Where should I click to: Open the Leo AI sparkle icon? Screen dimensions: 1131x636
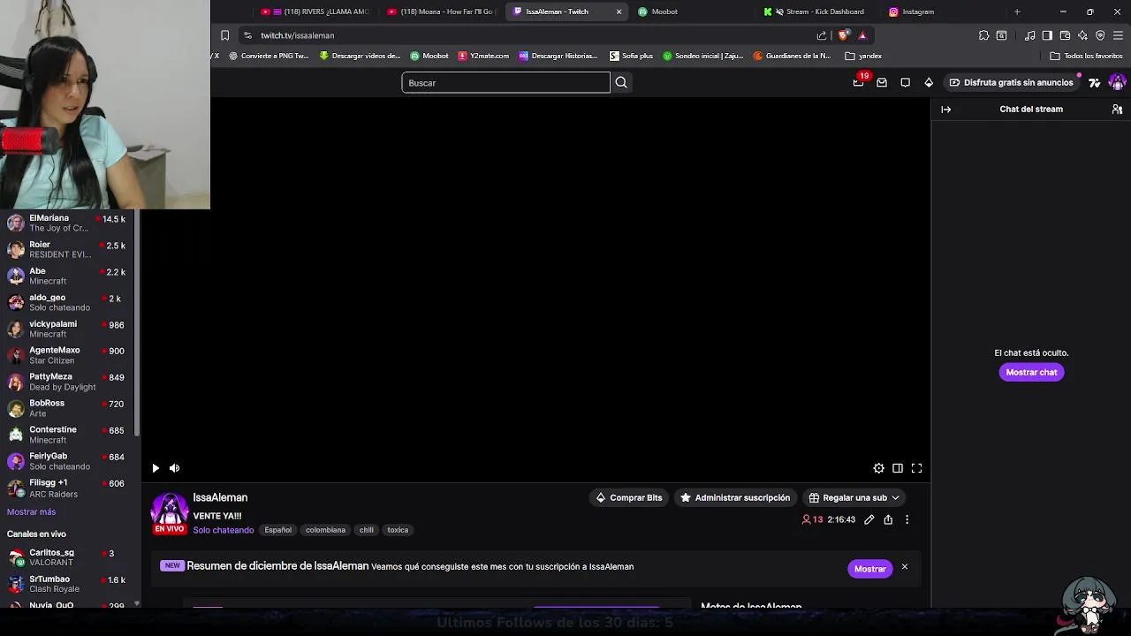[x=1082, y=35]
